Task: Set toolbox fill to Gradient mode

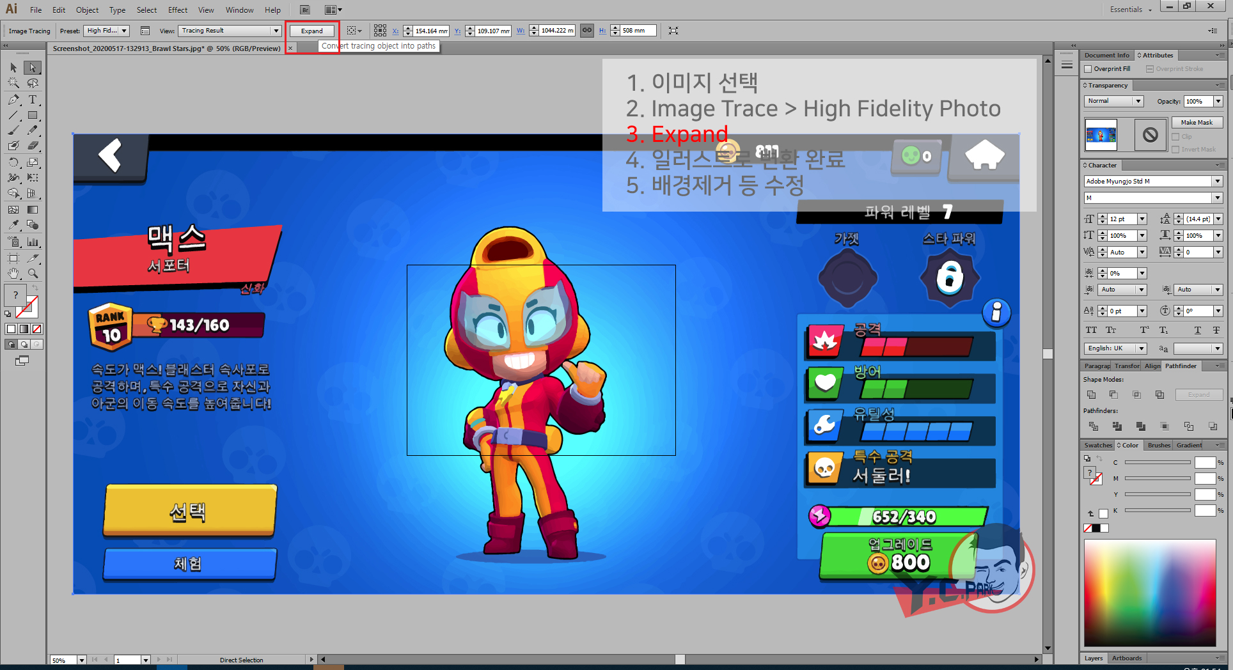Action: [24, 329]
